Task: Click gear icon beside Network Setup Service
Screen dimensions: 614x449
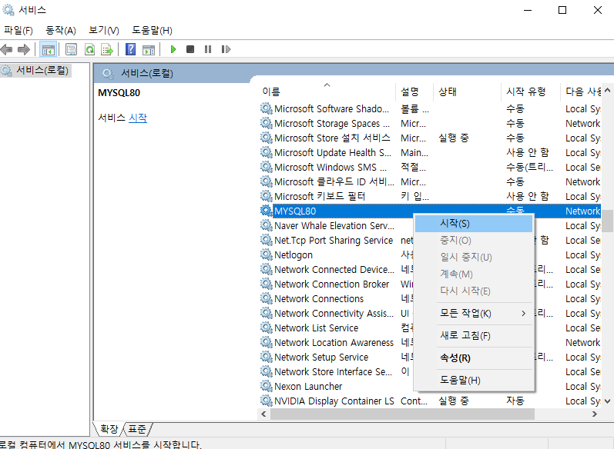Action: tap(267, 357)
